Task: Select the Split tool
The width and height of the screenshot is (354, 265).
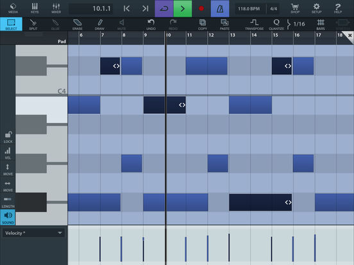Action: tap(33, 24)
